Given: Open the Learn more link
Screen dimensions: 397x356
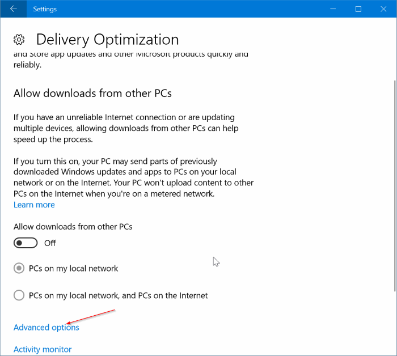Looking at the screenshot, I should pos(34,205).
